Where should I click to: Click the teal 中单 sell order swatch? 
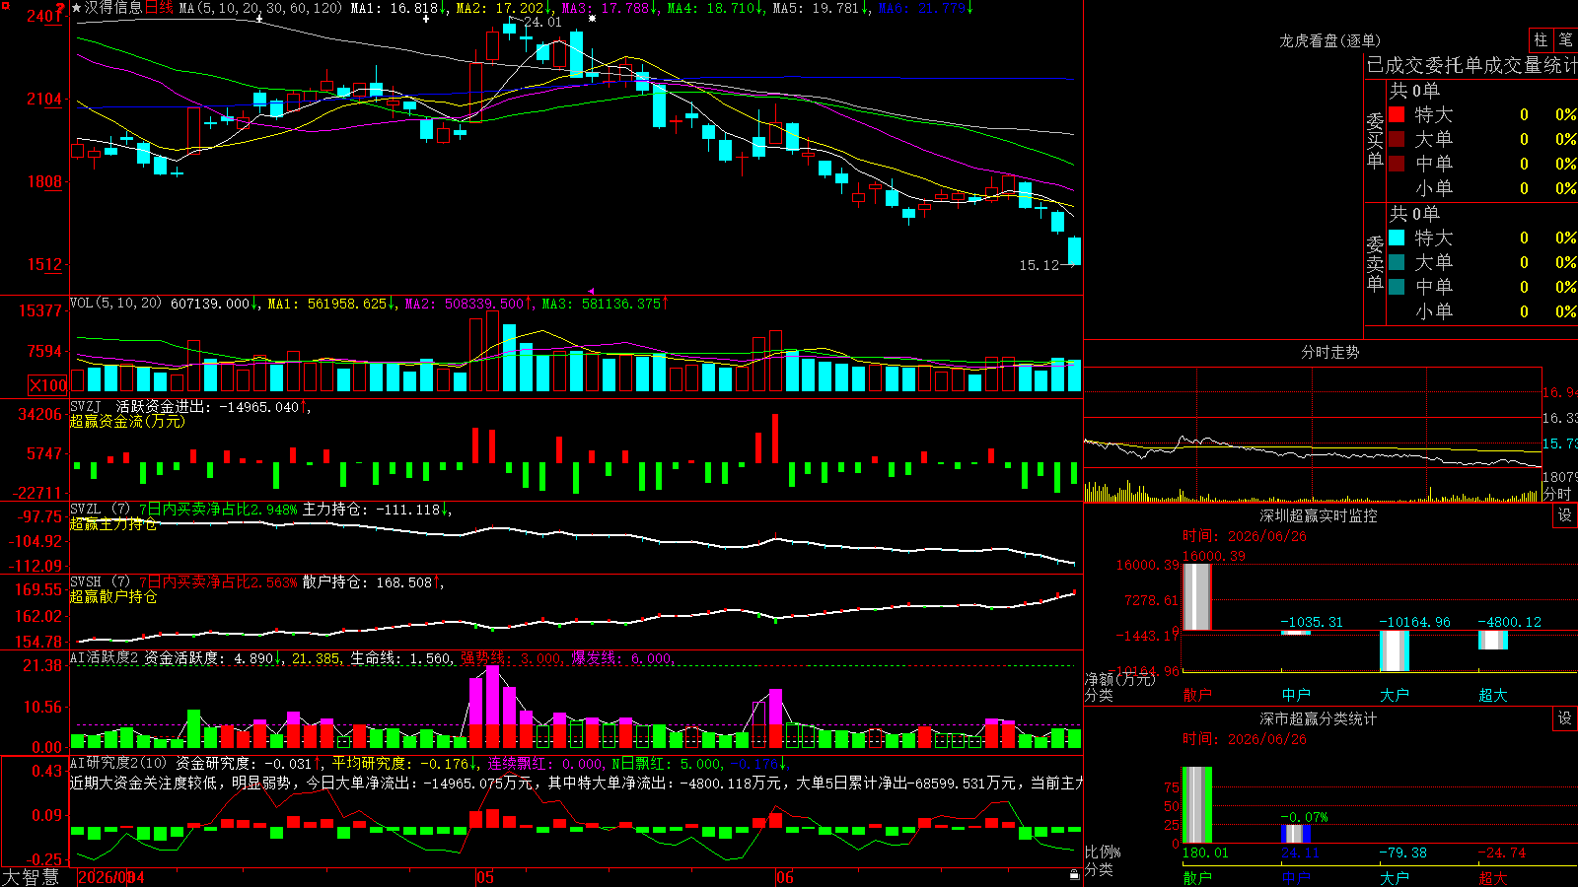1397,287
